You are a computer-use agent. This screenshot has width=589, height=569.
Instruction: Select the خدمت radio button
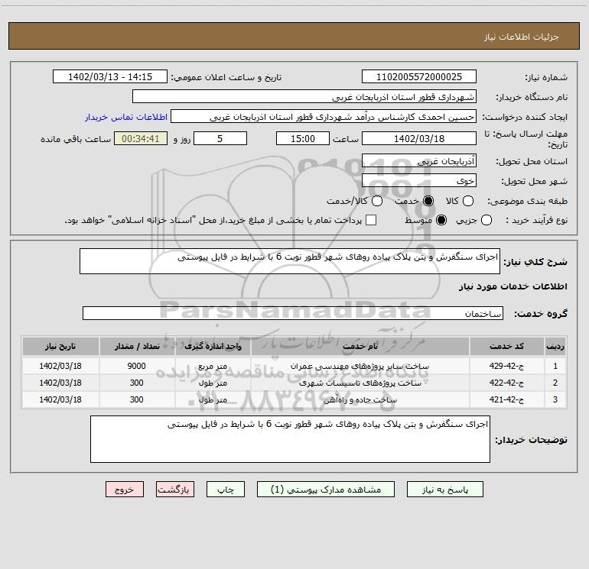428,201
